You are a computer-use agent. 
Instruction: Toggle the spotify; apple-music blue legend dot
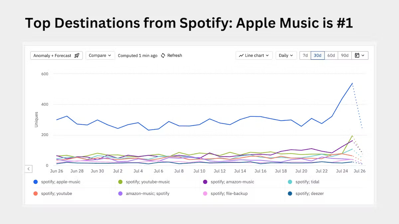36,182
